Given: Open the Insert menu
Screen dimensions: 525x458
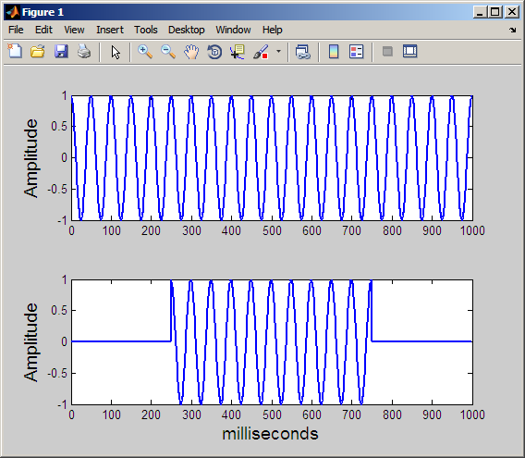Looking at the screenshot, I should click(x=110, y=30).
